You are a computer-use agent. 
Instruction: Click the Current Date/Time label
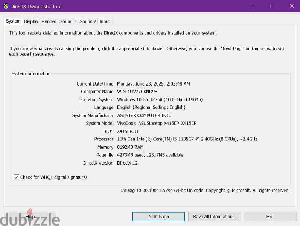(x=96, y=84)
